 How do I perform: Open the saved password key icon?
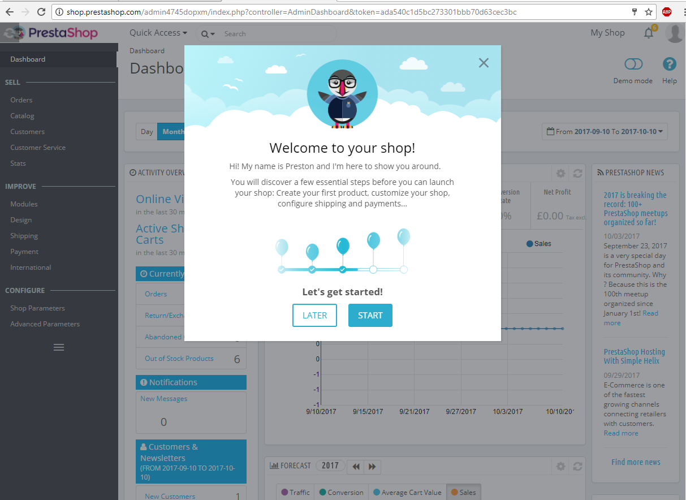click(x=635, y=12)
